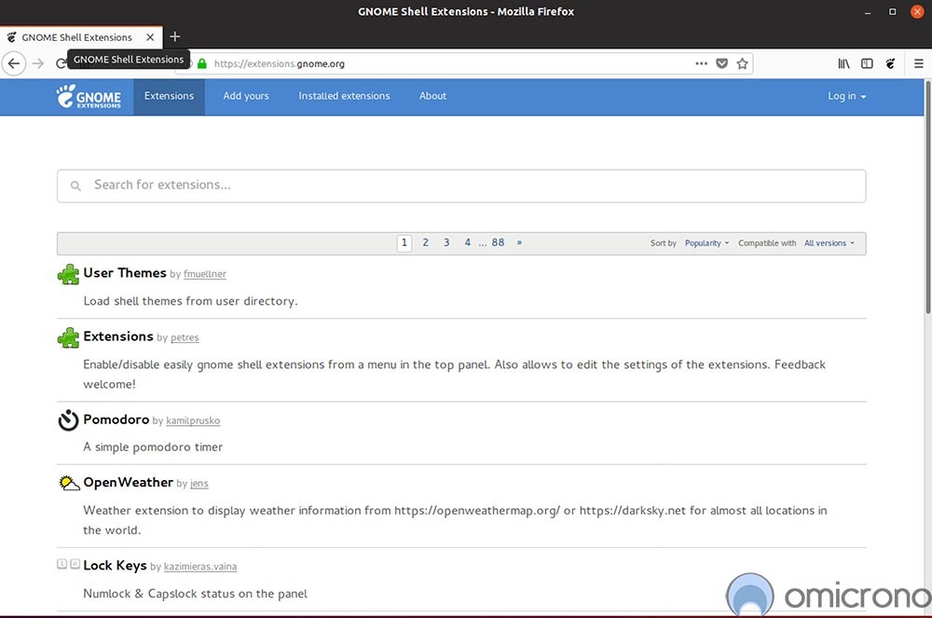Maximize the Firefox window
The width and height of the screenshot is (932, 618).
[892, 12]
